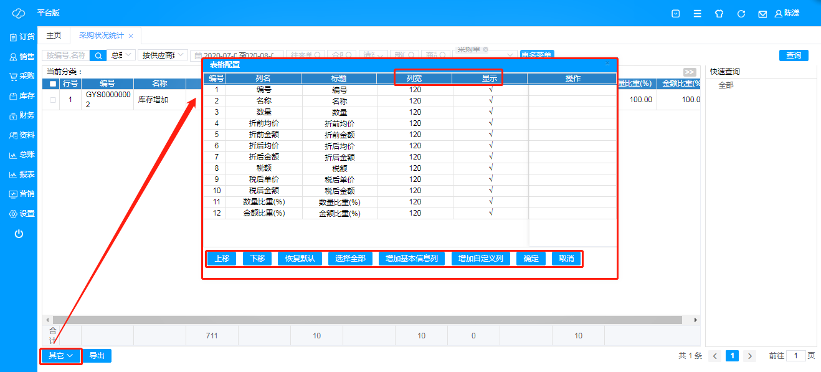Toggle 显示 checkmark for 税额 row
This screenshot has height=372, width=821.
coord(491,168)
